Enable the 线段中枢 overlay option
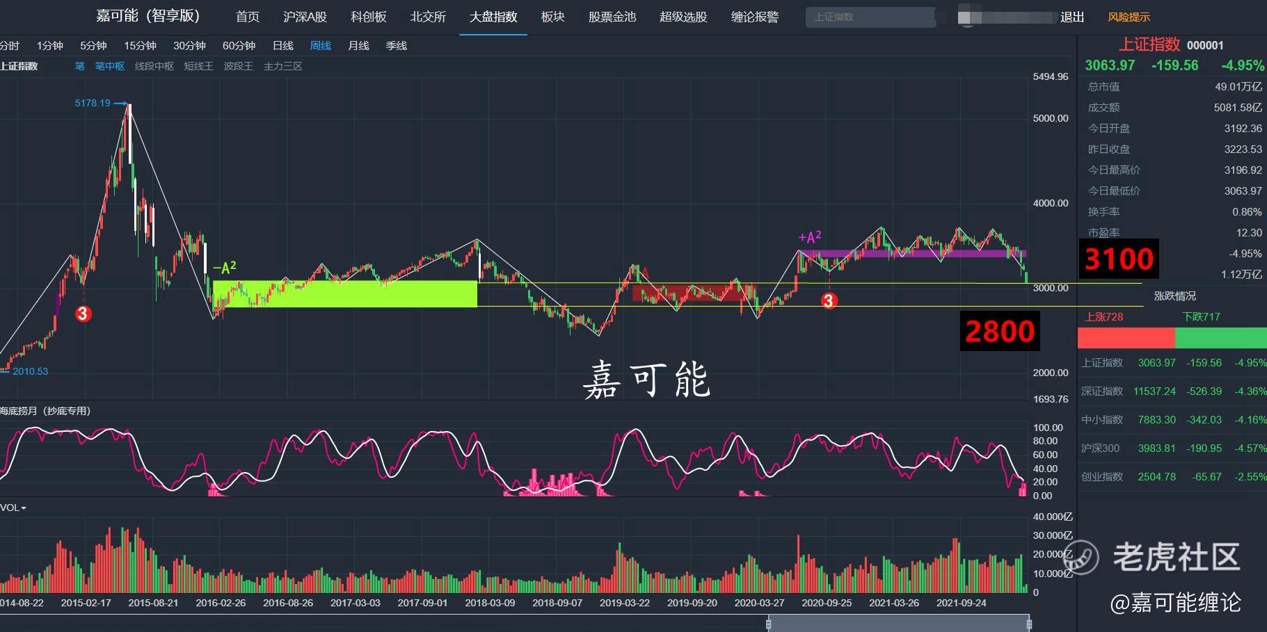1267x632 pixels. click(x=154, y=66)
